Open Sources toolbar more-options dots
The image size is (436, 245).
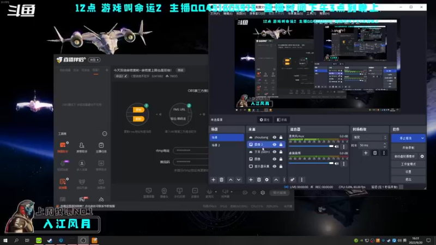[284, 180]
